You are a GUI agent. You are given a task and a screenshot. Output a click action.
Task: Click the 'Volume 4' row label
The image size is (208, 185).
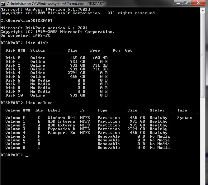tap(15, 133)
